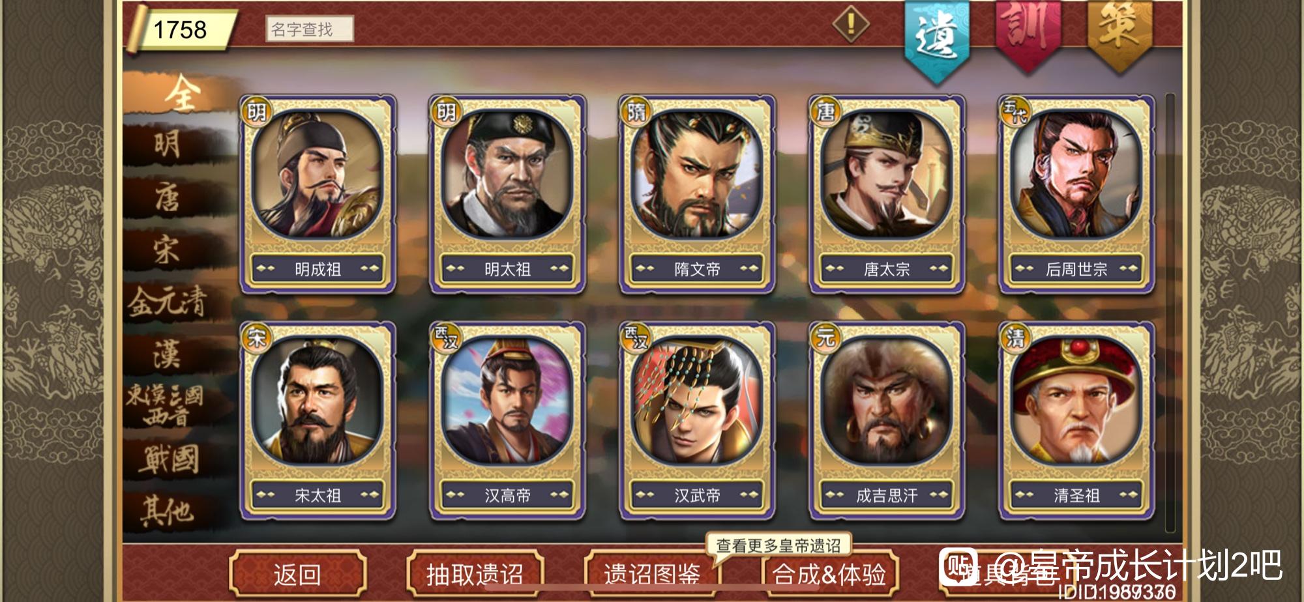Click the 抽取遗诏 button

[x=475, y=574]
